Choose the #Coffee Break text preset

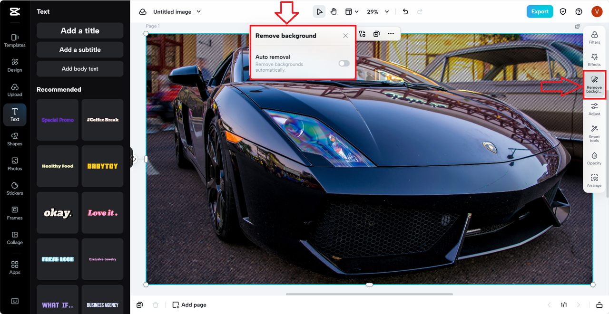[x=102, y=120]
